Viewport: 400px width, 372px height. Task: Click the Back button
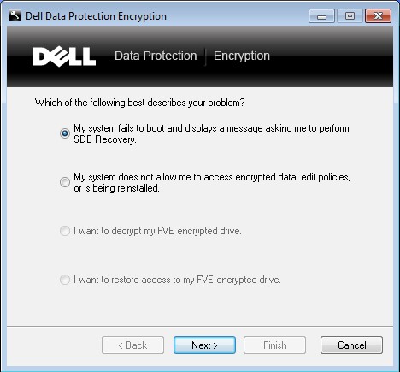coord(132,345)
